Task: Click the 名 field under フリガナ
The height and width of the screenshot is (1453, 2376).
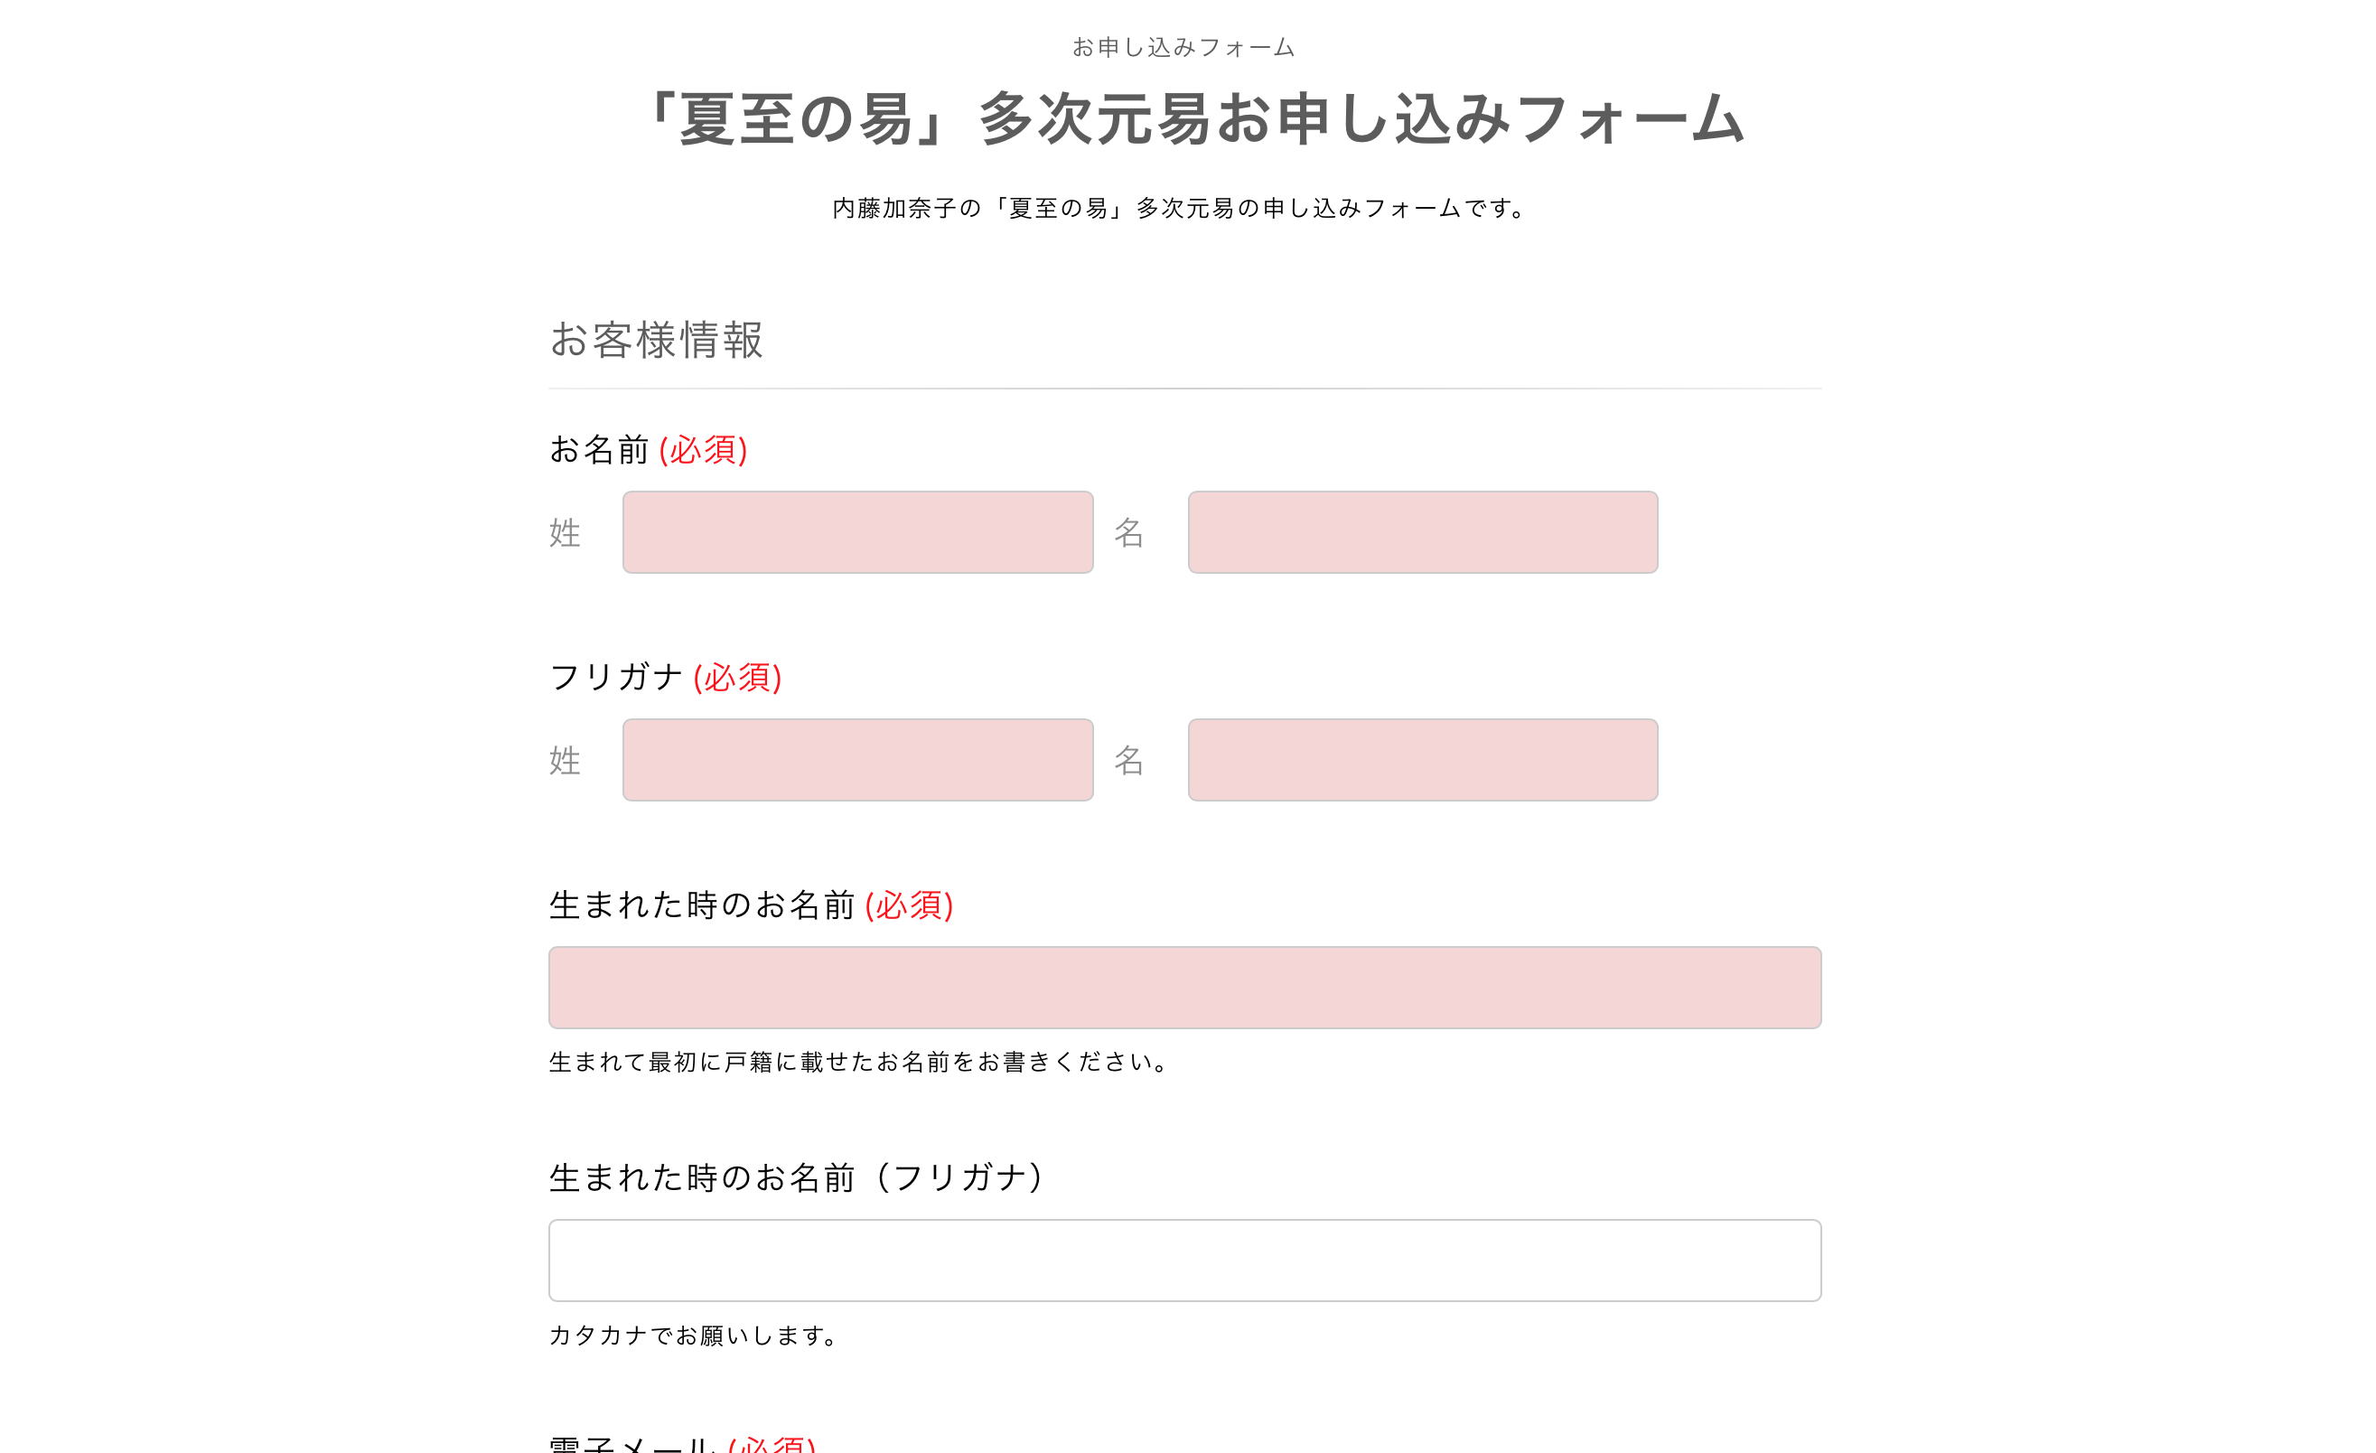Action: click(x=1420, y=760)
